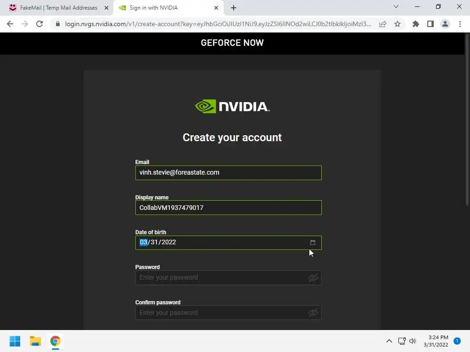Toggle Password field visibility eye
The image size is (470, 352).
coord(313,278)
